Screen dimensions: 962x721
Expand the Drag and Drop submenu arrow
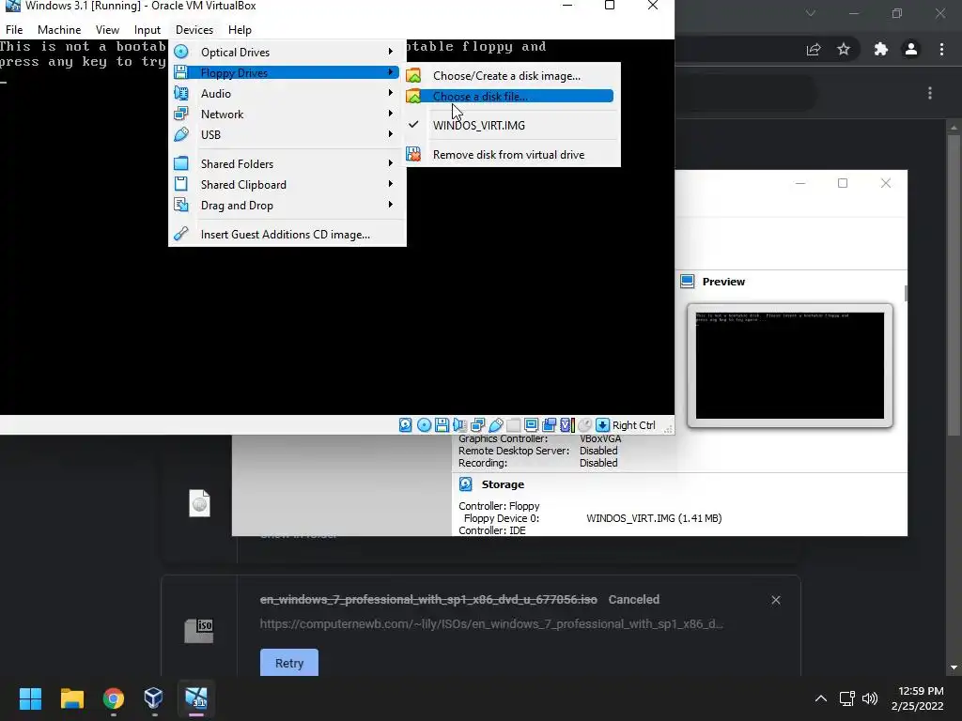390,204
